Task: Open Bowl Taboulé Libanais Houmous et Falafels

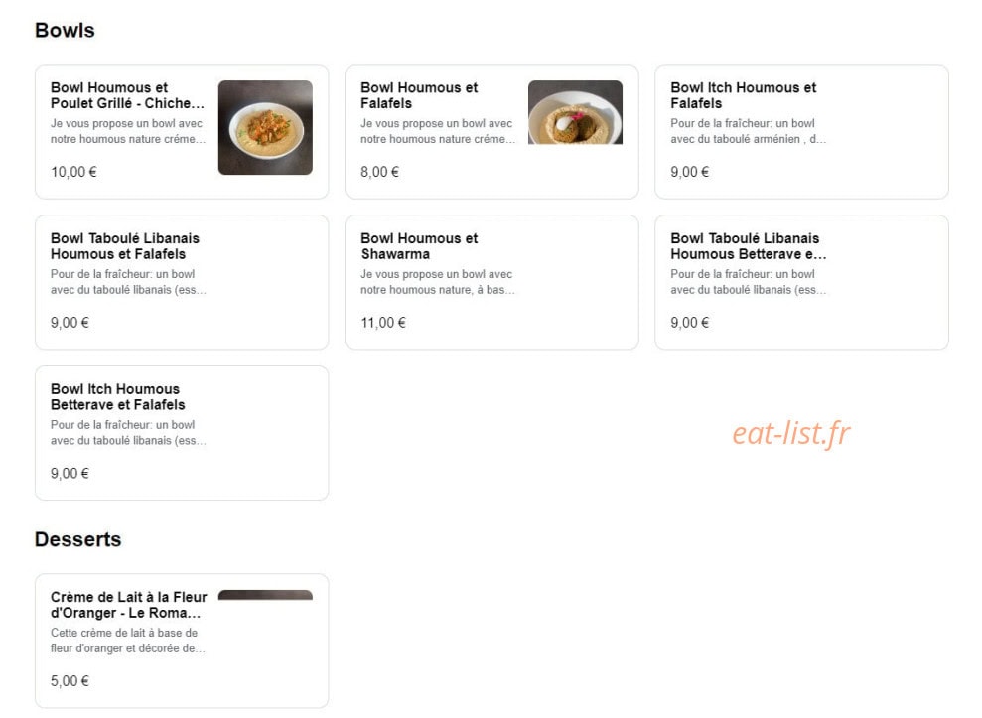Action: coord(182,283)
